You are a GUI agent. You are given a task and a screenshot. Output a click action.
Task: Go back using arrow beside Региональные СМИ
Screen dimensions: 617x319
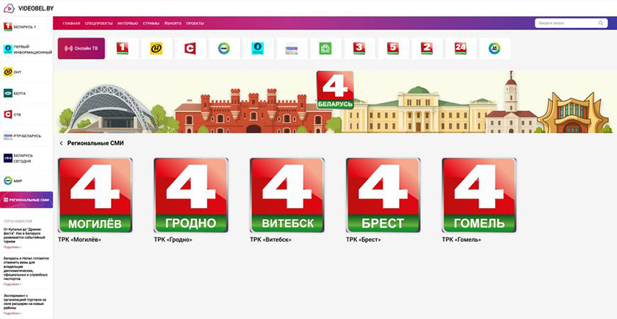click(61, 143)
